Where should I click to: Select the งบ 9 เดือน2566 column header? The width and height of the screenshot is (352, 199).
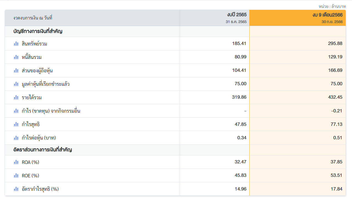click(298, 18)
